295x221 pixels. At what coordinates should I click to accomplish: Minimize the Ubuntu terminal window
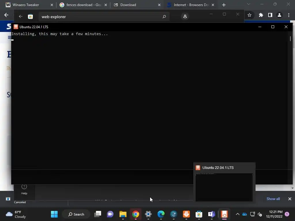pos(260,27)
